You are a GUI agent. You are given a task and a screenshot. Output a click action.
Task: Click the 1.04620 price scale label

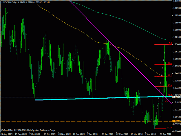[177, 73]
